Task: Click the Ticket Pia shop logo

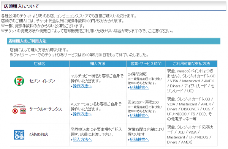Action: pos(19,135)
